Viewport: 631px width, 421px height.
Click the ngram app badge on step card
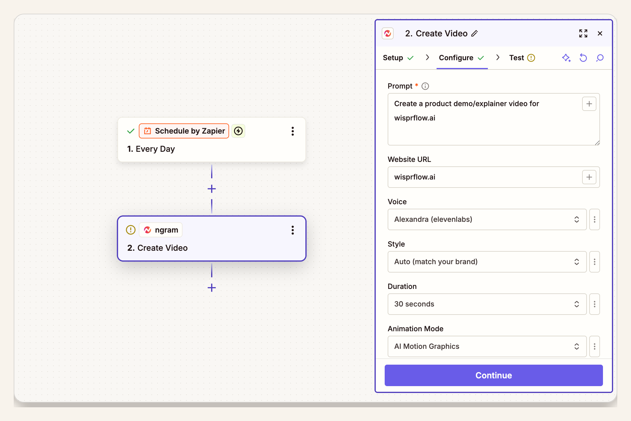click(161, 230)
